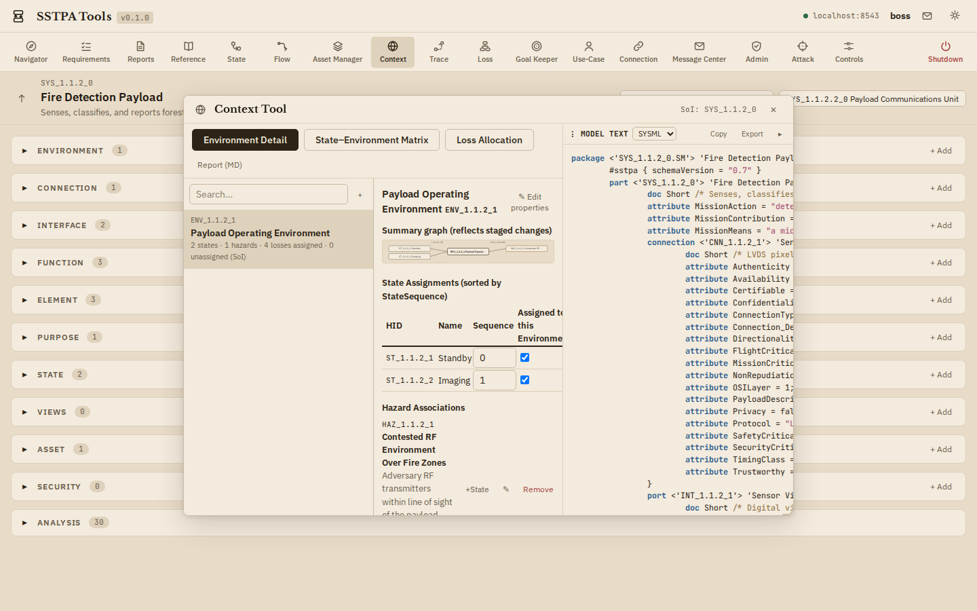Open the Navigator tool
This screenshot has width=977, height=611.
(x=31, y=52)
